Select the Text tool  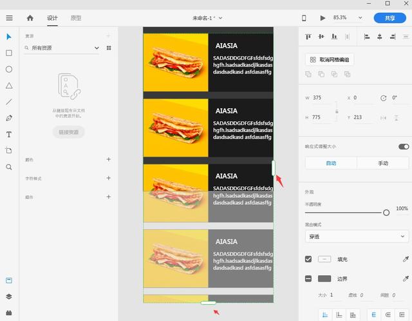click(x=9, y=135)
